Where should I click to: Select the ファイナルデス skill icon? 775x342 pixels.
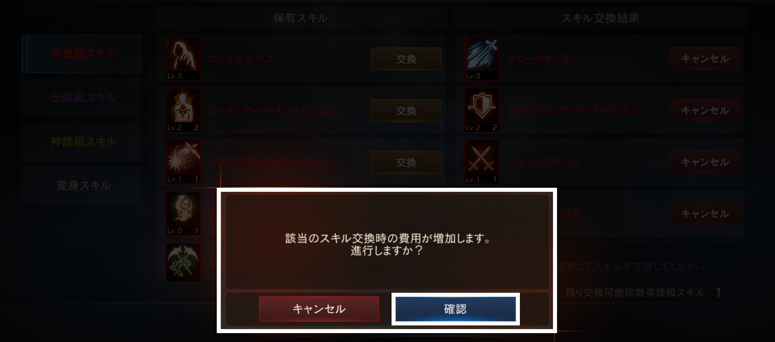pyautogui.click(x=183, y=58)
